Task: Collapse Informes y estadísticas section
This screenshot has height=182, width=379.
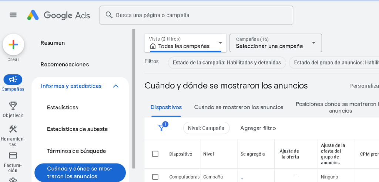Action: click(x=115, y=86)
